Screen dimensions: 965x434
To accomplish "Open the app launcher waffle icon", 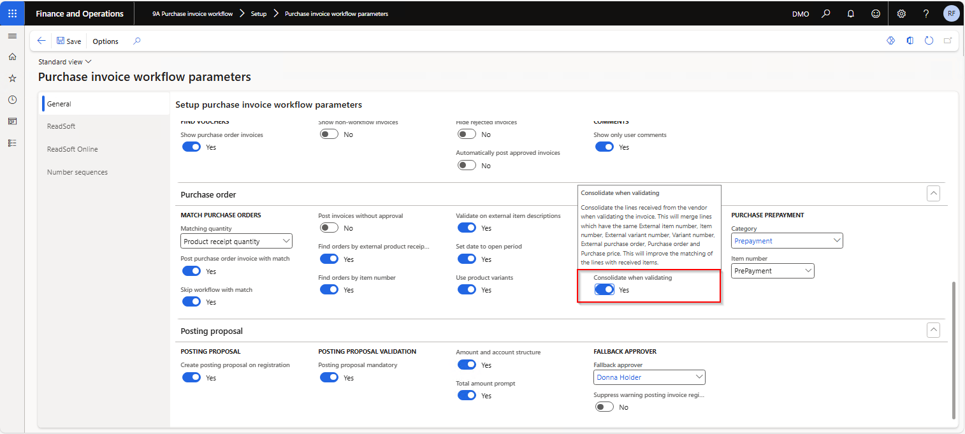I will (12, 13).
